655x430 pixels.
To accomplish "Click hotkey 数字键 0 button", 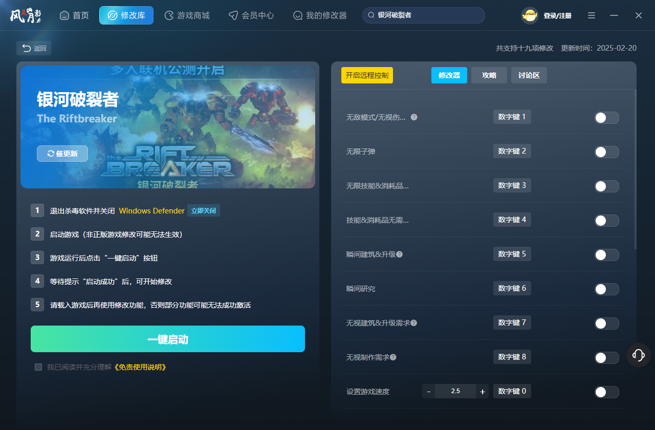I will click(x=512, y=391).
